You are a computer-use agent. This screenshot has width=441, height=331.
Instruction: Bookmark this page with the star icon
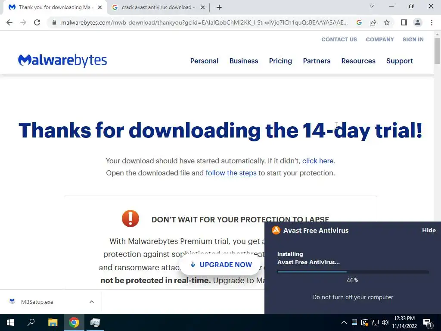(x=387, y=22)
